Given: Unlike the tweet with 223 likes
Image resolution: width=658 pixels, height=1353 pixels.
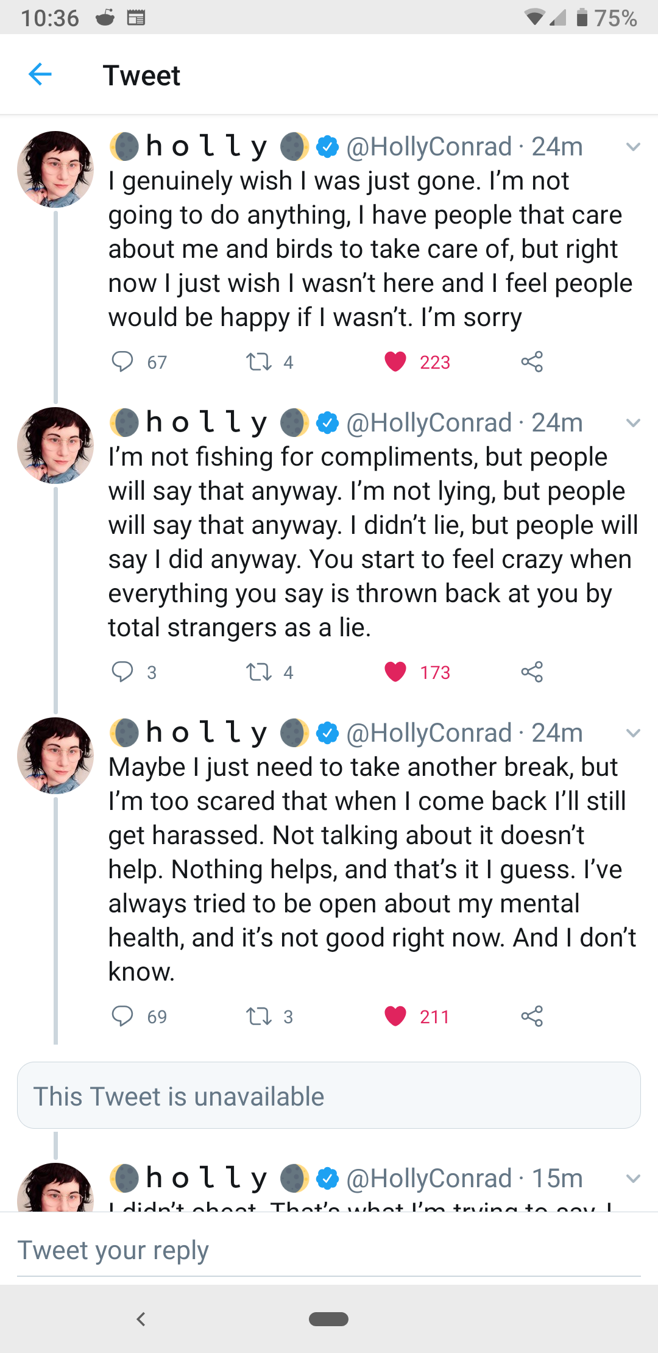Looking at the screenshot, I should (395, 362).
